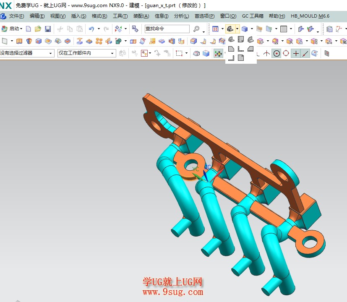Toggle the Point on Curve snap option
Image resolution: width=347 pixels, height=302 pixels.
pyautogui.click(x=305, y=53)
